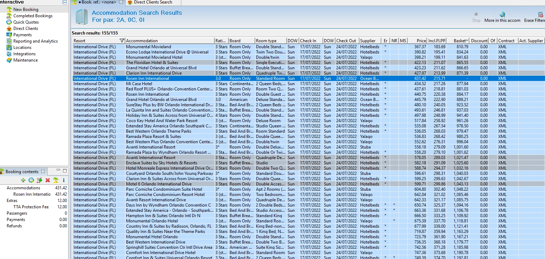Select the Quality Inn & Suites row
This screenshot has height=259, width=545.
click(308, 232)
